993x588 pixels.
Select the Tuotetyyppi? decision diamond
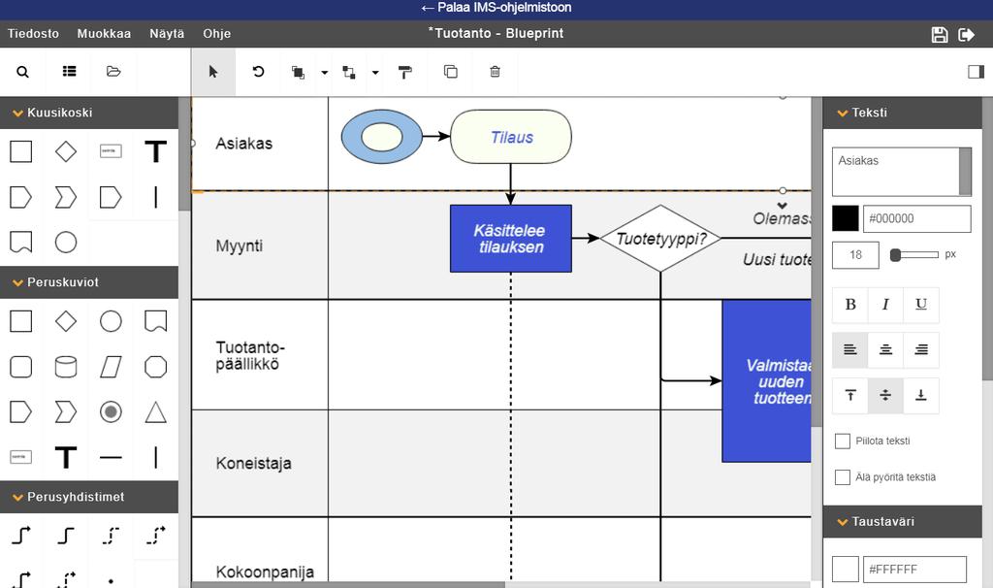pos(660,239)
